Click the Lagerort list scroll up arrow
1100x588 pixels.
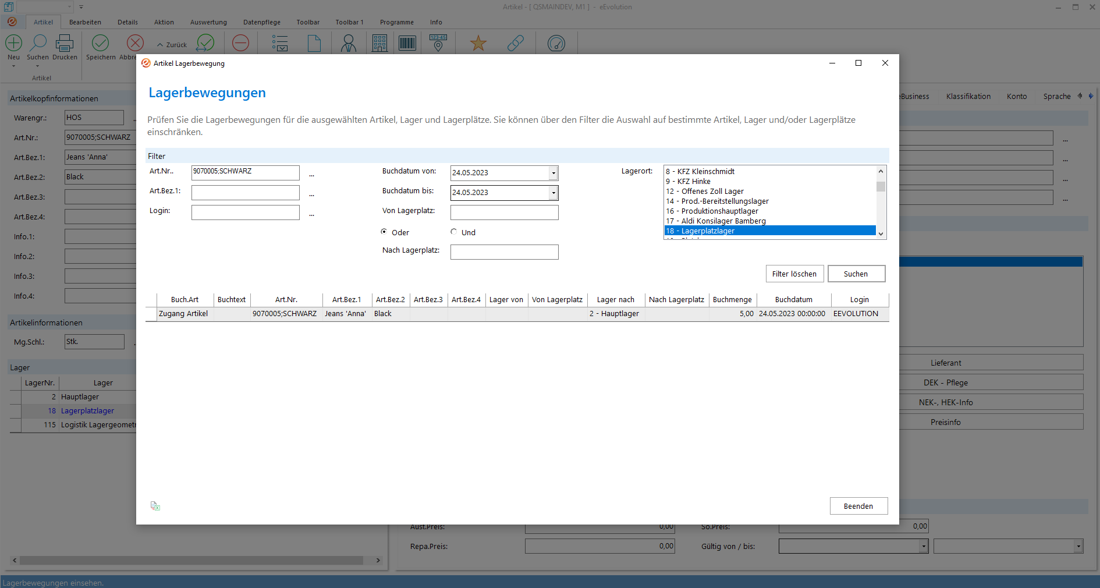click(x=881, y=171)
